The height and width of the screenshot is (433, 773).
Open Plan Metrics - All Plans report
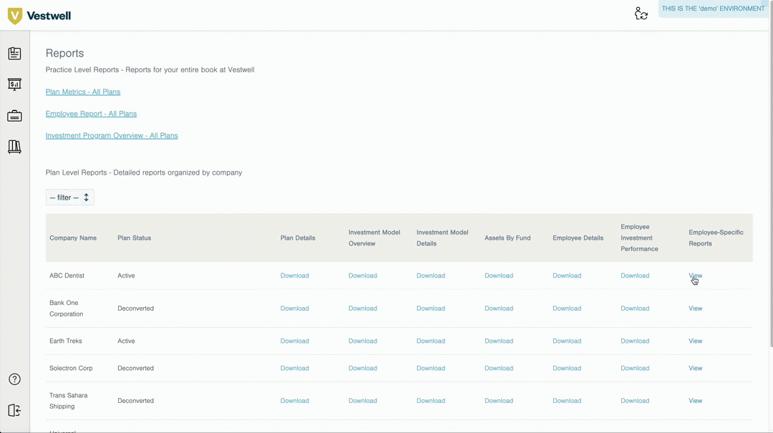pos(83,92)
